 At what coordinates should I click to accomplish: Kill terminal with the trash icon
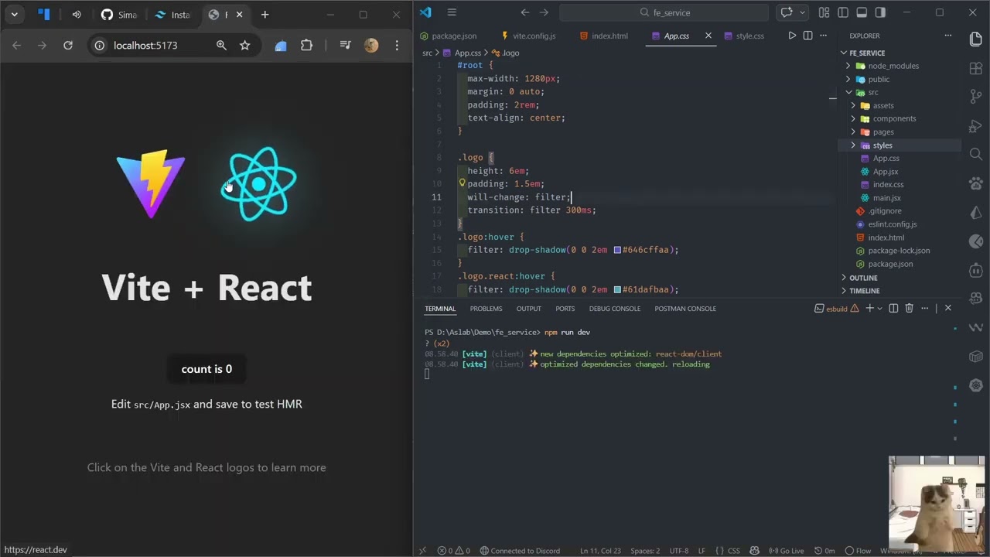tap(909, 308)
